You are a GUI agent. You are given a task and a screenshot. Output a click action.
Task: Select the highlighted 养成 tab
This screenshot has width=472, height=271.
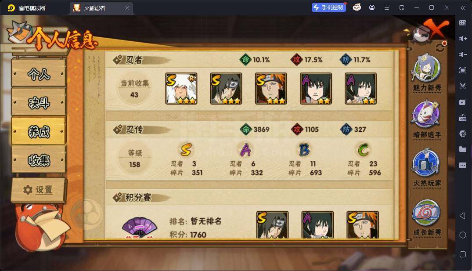point(39,131)
